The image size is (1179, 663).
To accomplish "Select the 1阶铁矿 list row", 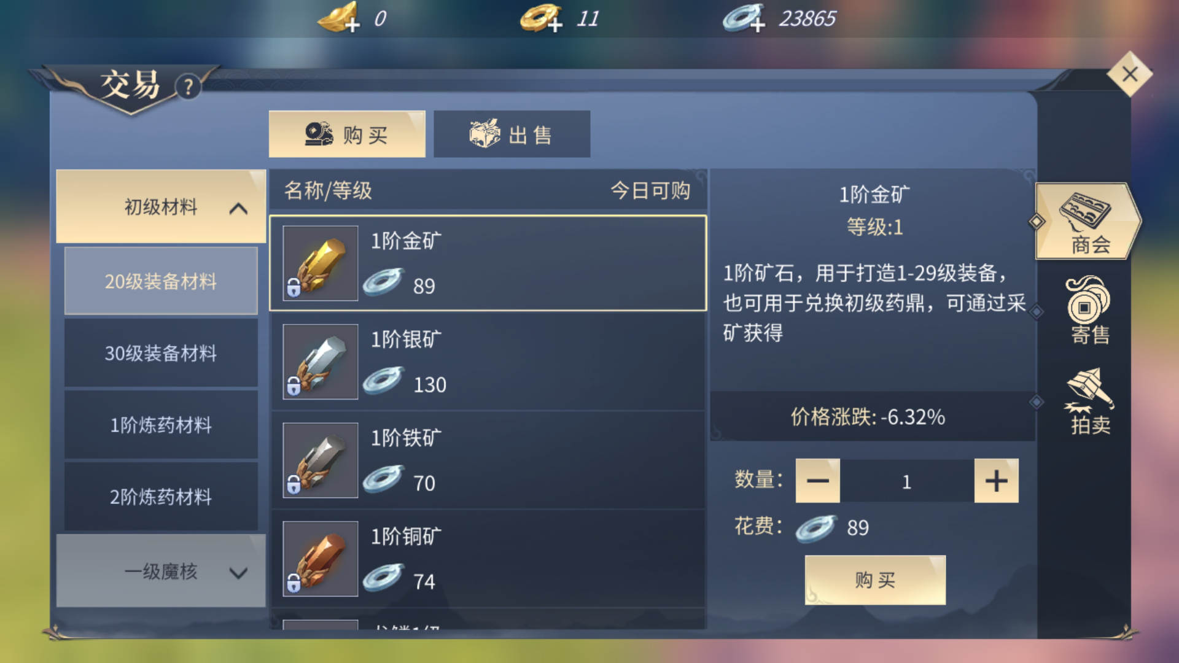I will [488, 460].
